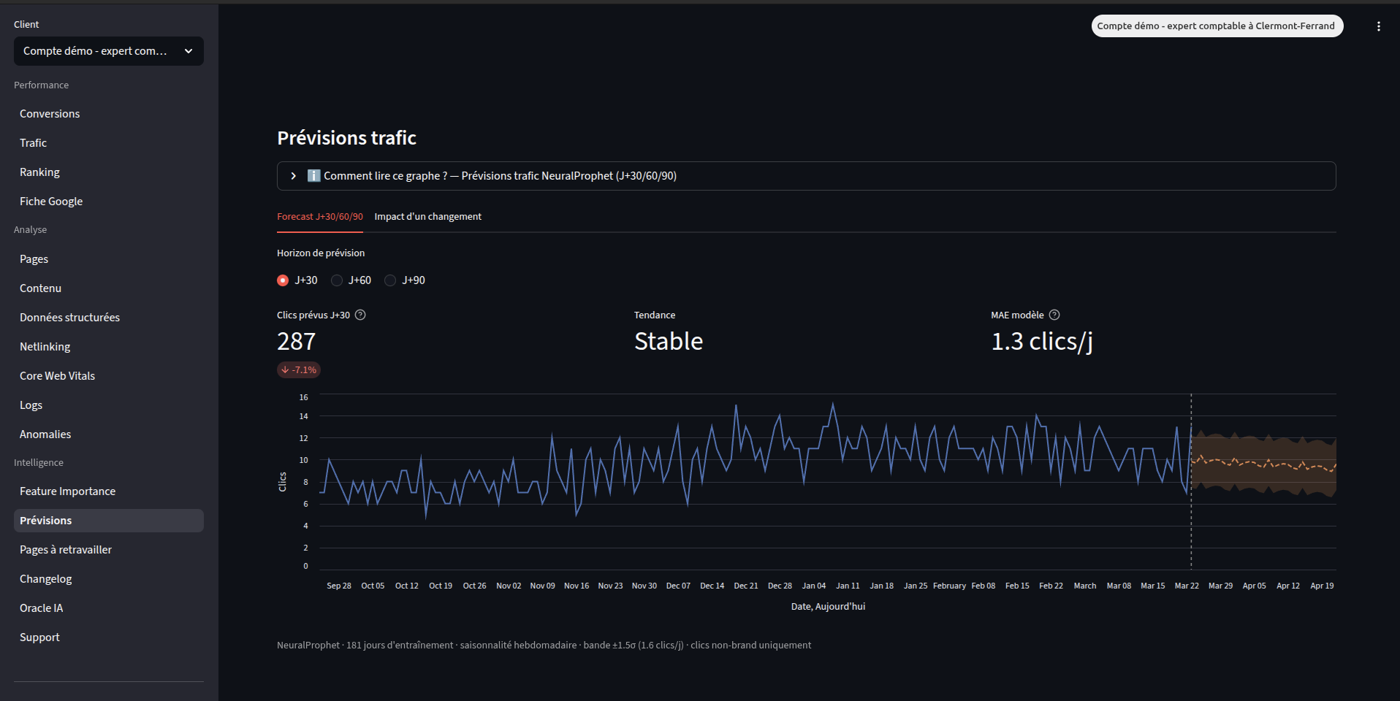Open the Anomalies section
1400x701 pixels.
coord(45,434)
